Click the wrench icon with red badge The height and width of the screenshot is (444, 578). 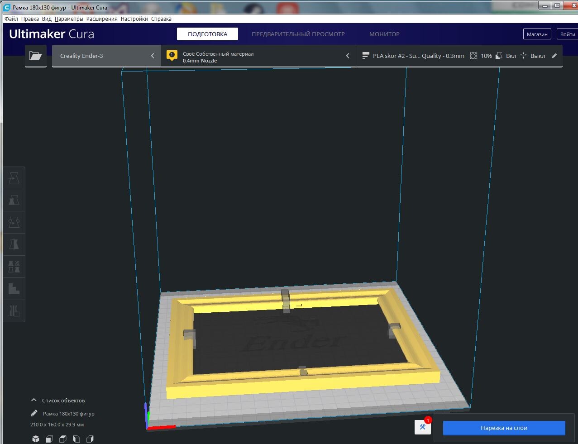tap(423, 427)
